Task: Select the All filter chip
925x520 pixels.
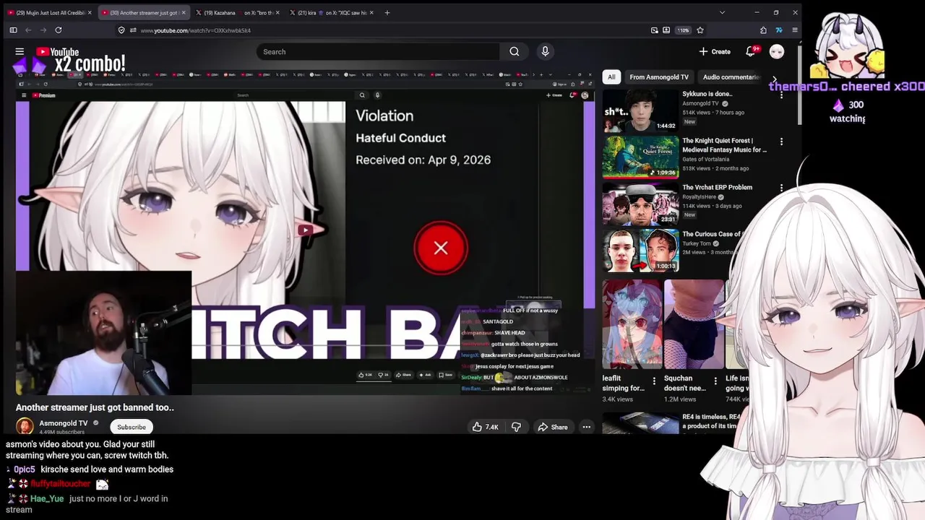Action: pyautogui.click(x=611, y=77)
